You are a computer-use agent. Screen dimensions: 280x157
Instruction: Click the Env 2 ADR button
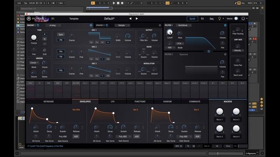pos(136,137)
